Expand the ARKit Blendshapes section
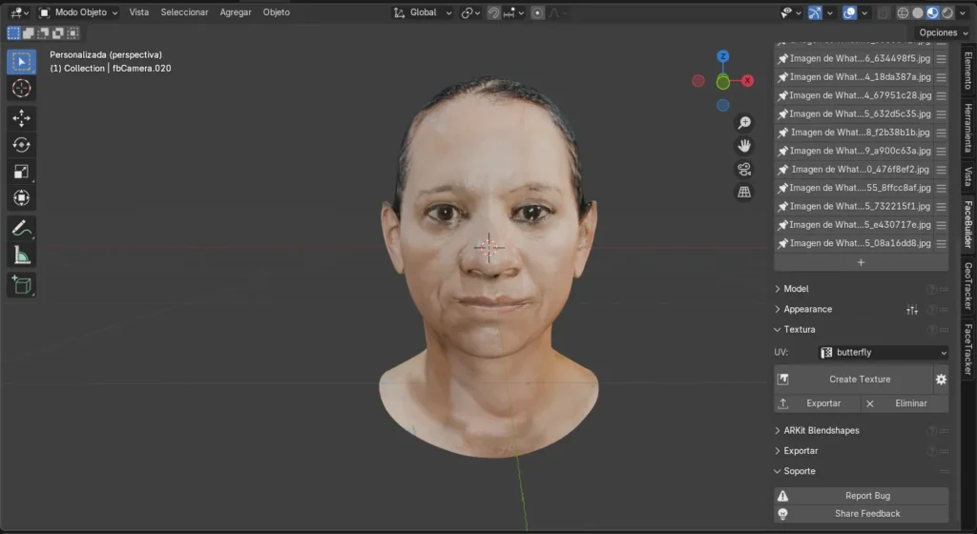 (x=821, y=430)
